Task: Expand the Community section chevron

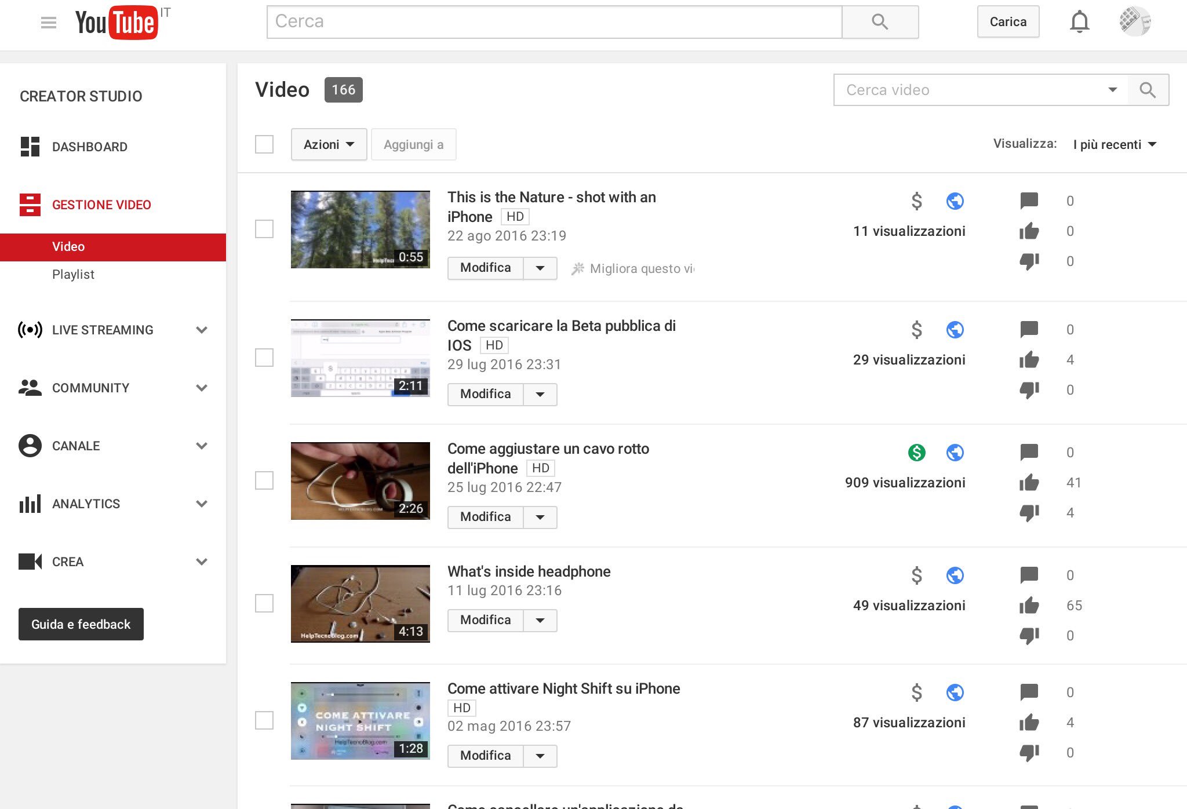Action: pos(202,388)
